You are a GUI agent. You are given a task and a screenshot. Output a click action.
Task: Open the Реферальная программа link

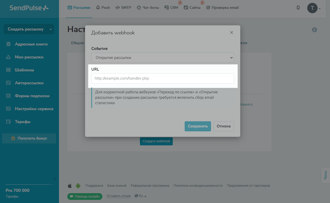tap(150, 186)
